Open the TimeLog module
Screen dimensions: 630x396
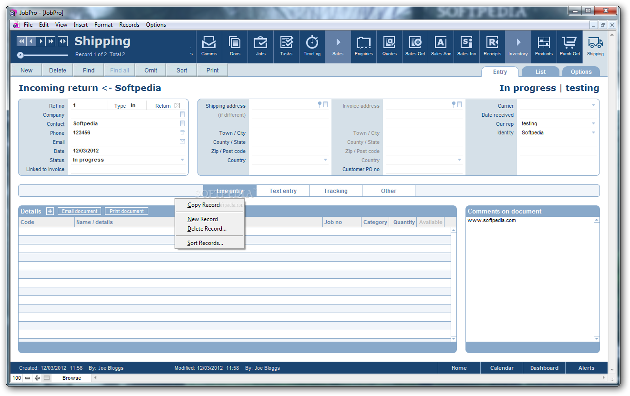(x=312, y=47)
